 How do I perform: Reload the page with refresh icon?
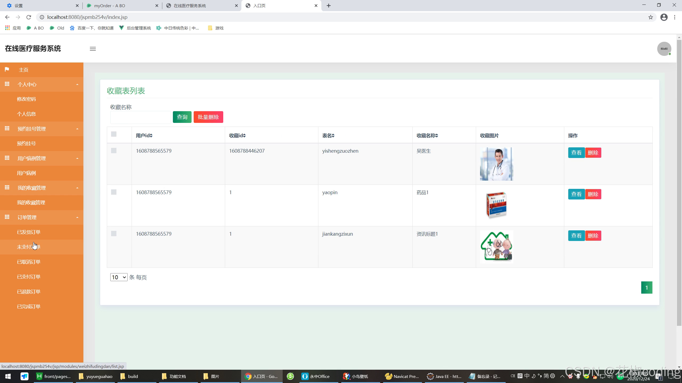point(29,17)
